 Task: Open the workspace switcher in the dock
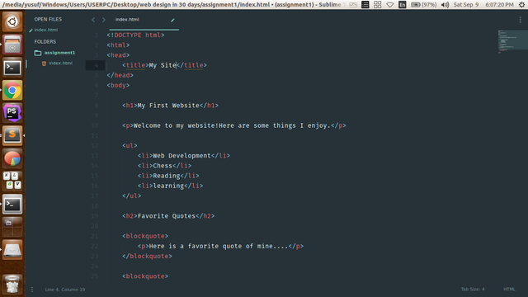pos(12,227)
